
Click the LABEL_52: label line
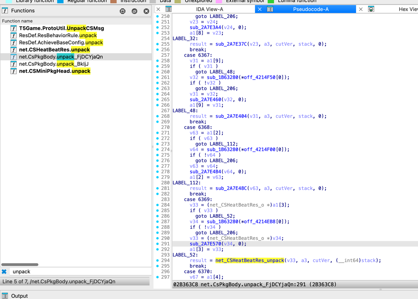click(x=185, y=255)
